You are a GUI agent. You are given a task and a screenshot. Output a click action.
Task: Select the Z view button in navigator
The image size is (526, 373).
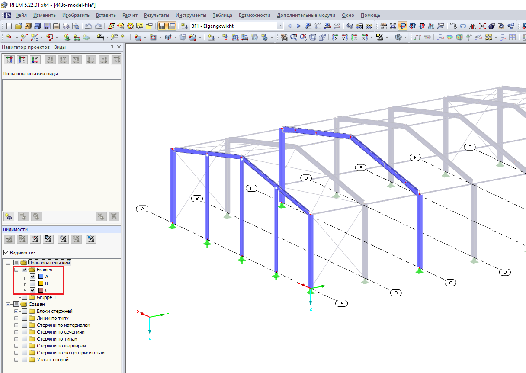(x=35, y=60)
